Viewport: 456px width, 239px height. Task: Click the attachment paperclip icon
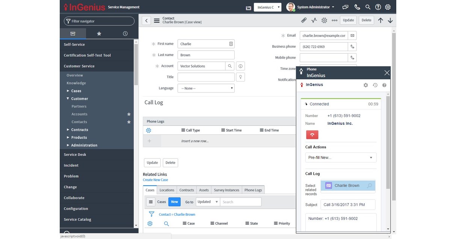coord(304,20)
